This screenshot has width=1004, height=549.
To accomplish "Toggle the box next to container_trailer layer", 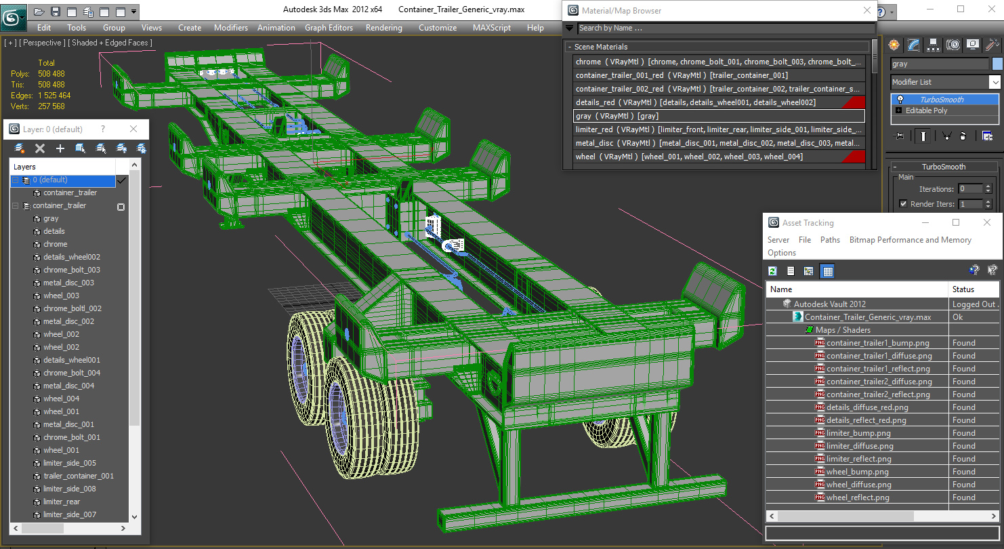I will tap(121, 207).
